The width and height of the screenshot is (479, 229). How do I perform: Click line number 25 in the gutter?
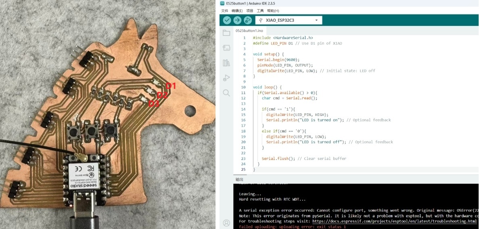243,169
